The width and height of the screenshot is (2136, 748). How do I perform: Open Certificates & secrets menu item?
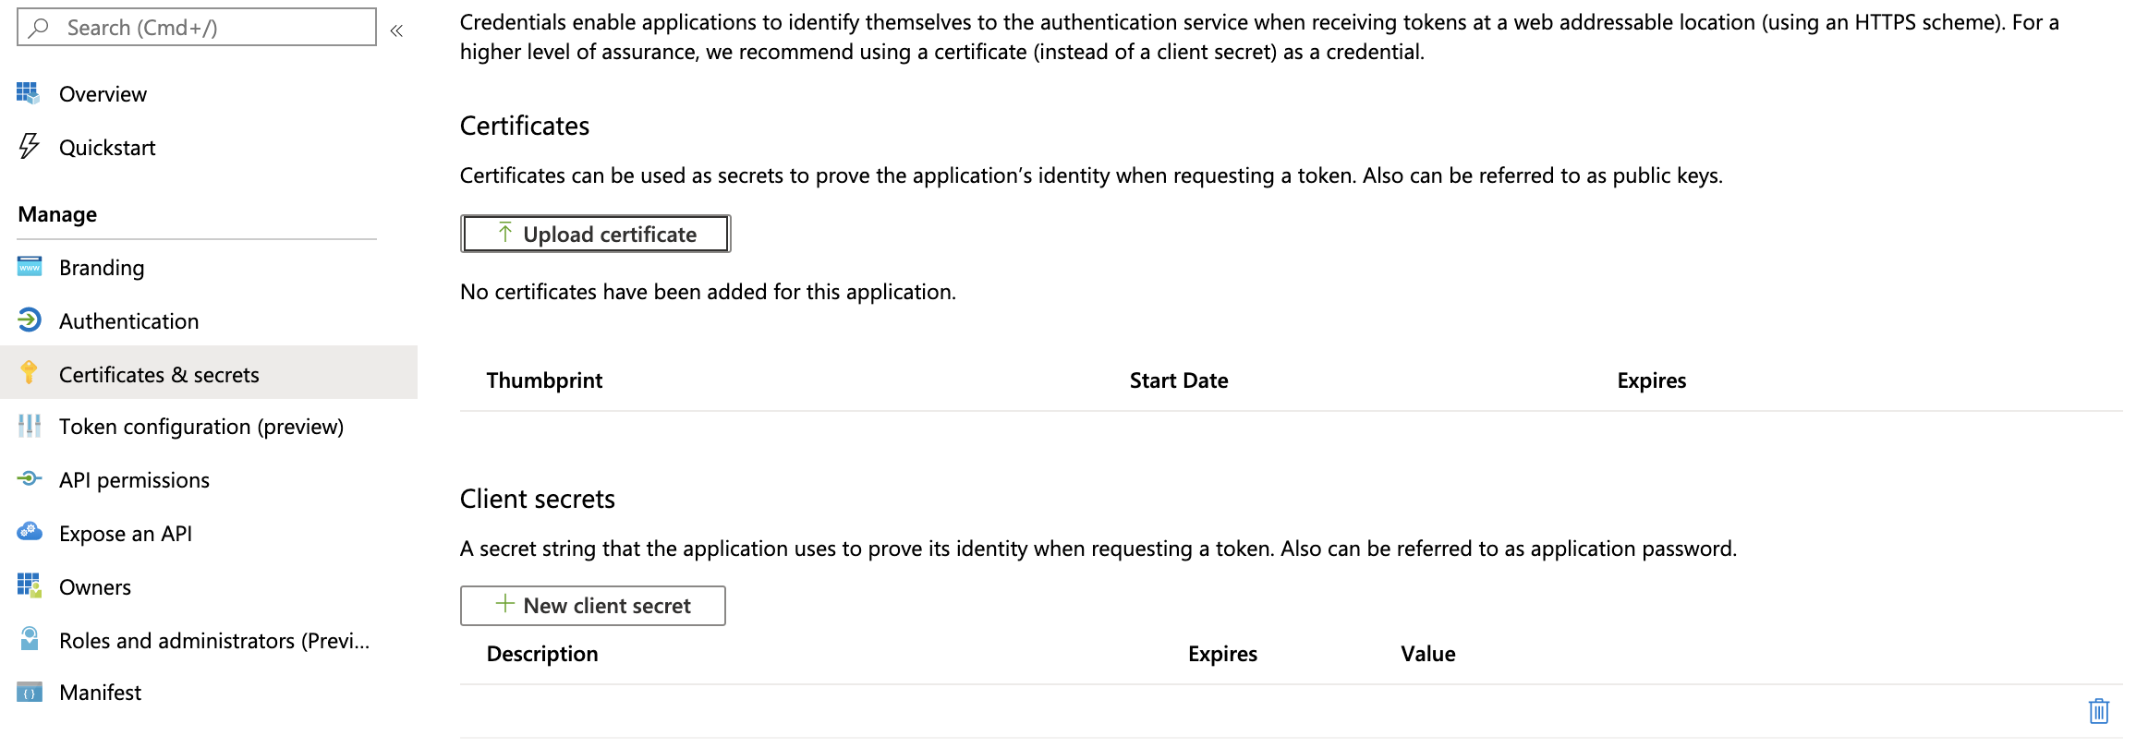coord(159,374)
